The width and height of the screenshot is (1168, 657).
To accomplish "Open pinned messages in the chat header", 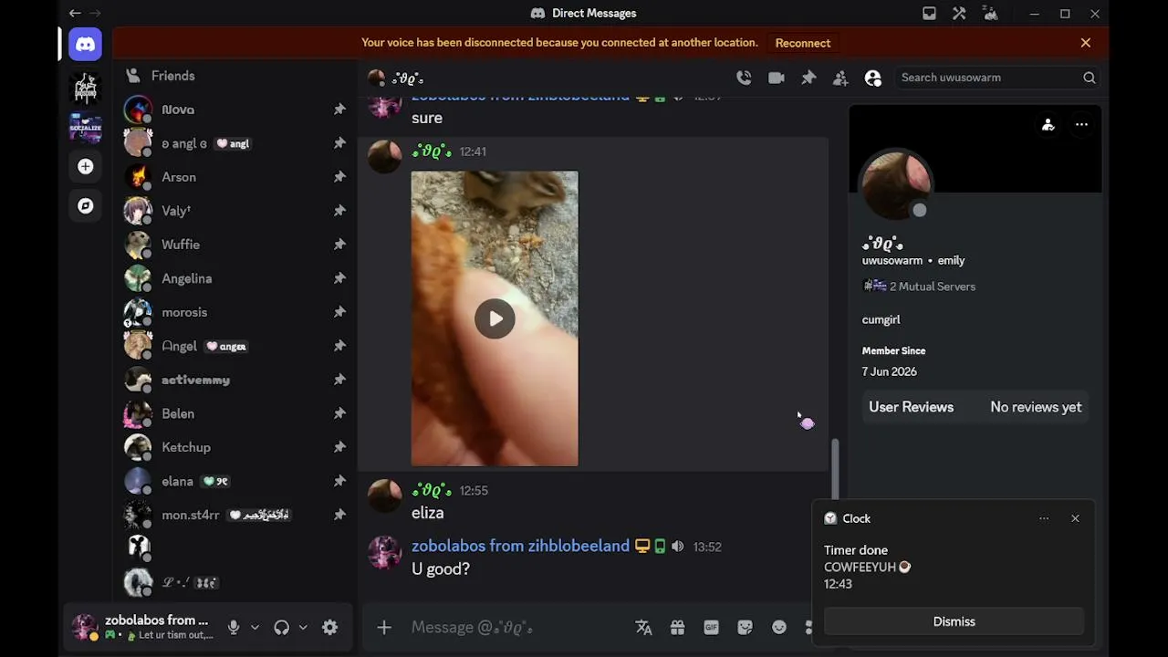I will click(x=808, y=78).
